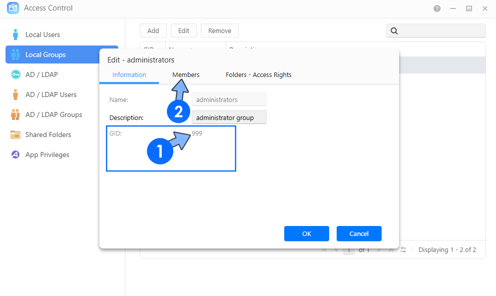Open help via question mark icon
The image size is (496, 296).
pyautogui.click(x=437, y=8)
